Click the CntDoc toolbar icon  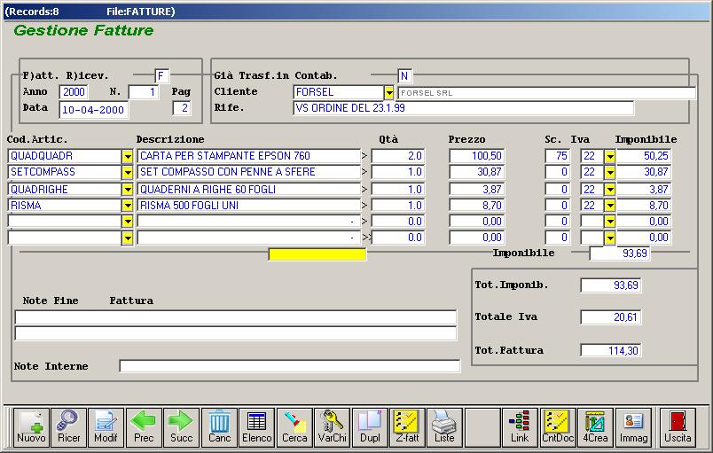[558, 427]
